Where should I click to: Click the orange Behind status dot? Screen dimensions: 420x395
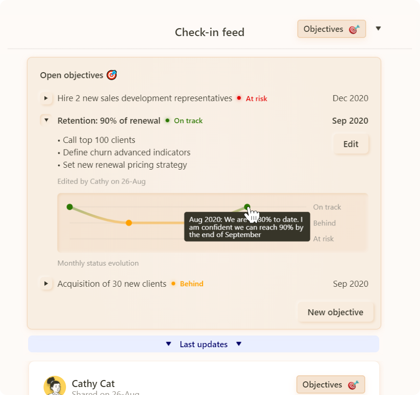click(173, 284)
